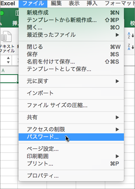Choose 開く... menu item
The height and width of the screenshot is (189, 135).
pos(71,27)
